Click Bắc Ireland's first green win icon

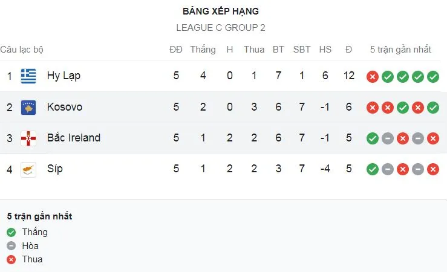click(x=373, y=138)
